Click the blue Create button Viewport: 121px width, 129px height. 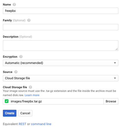10,113
